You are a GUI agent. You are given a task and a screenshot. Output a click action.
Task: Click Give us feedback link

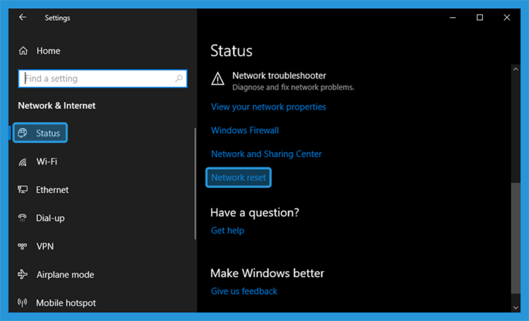245,291
